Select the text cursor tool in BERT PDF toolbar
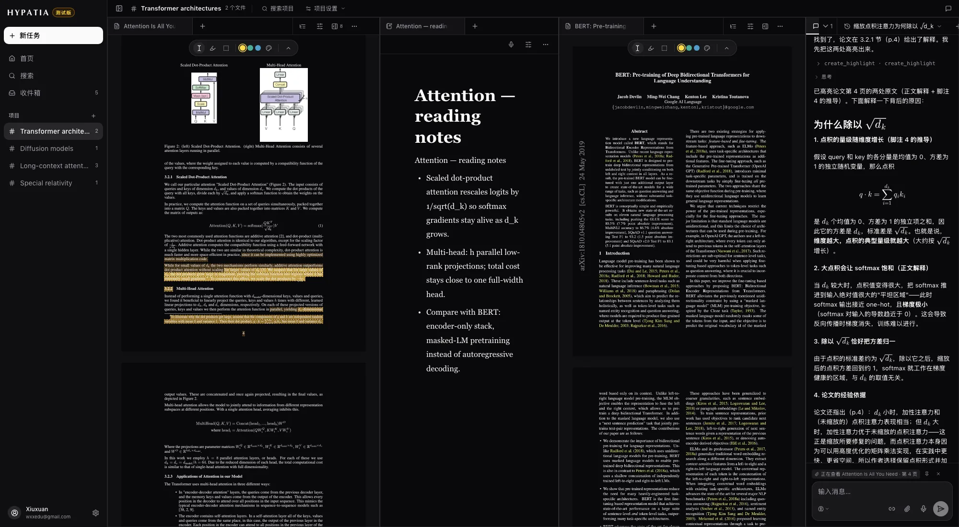The height and width of the screenshot is (527, 959). point(637,48)
